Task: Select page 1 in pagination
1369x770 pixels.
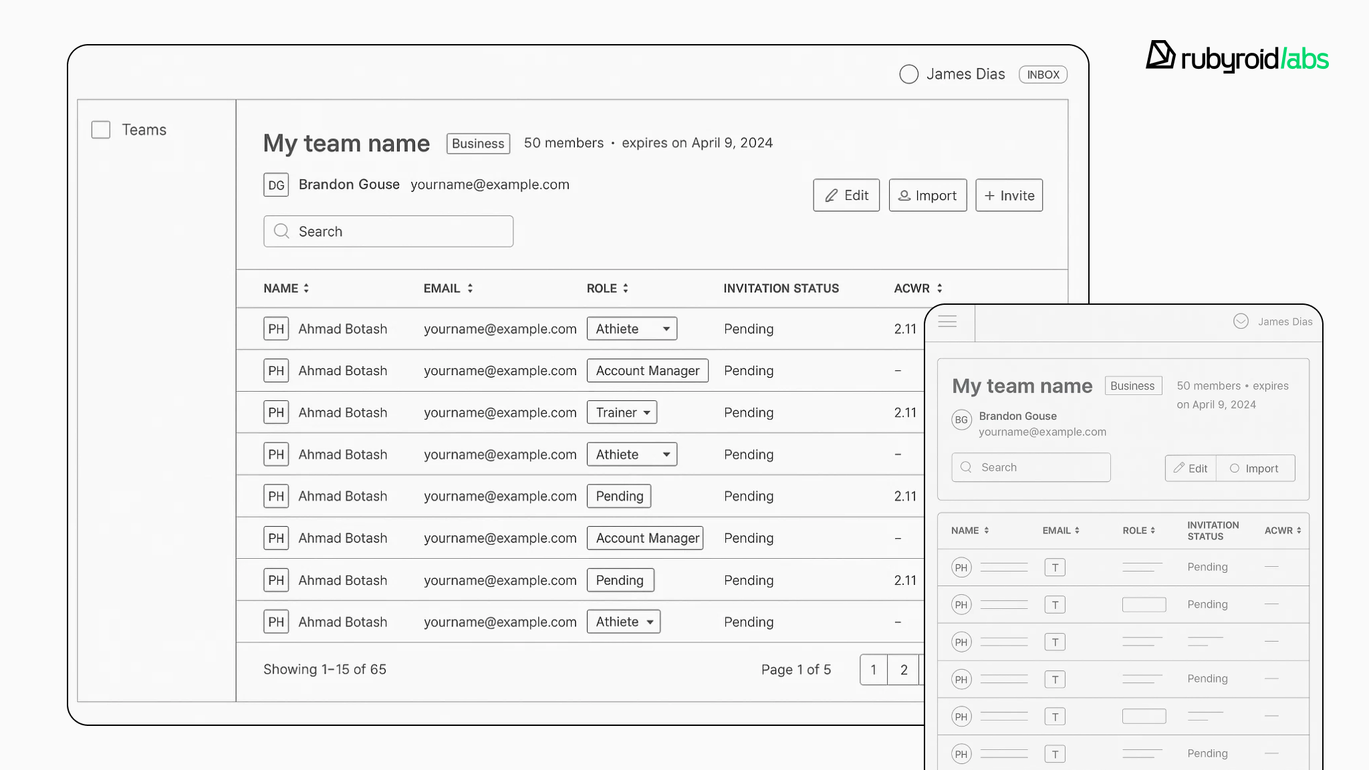Action: 873,670
